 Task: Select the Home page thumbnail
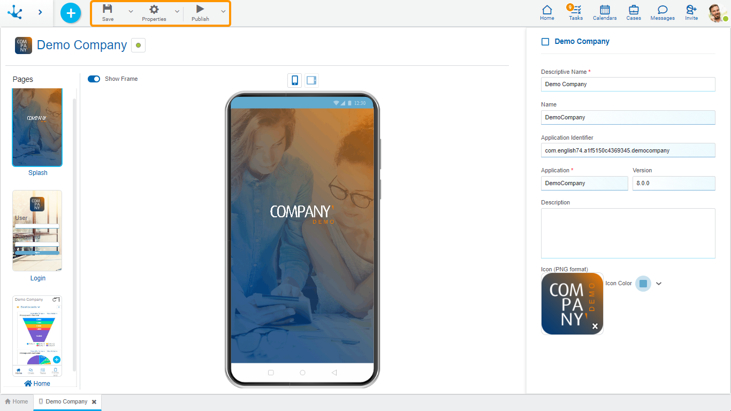click(x=37, y=336)
